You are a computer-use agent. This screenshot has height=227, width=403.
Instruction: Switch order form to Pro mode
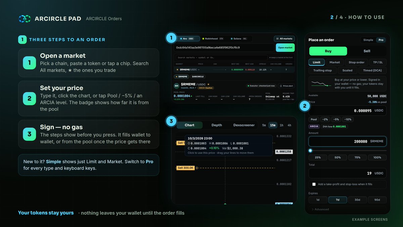tap(381, 40)
